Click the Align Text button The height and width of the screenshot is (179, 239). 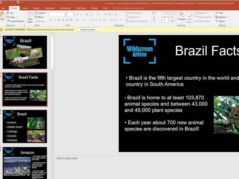133,17
